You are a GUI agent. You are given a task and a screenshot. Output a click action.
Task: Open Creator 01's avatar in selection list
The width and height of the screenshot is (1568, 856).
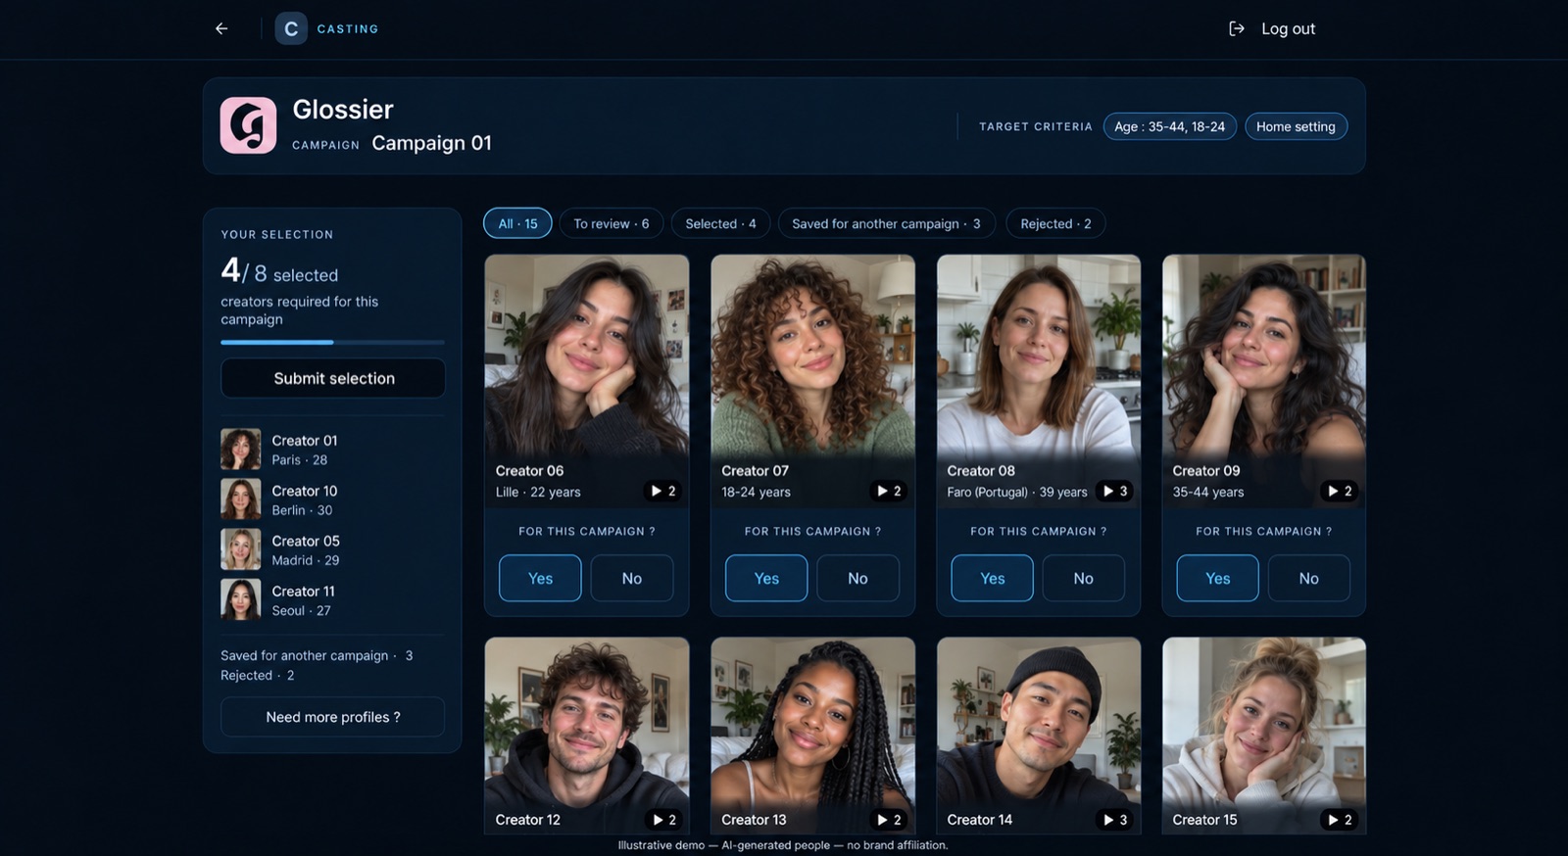(240, 450)
